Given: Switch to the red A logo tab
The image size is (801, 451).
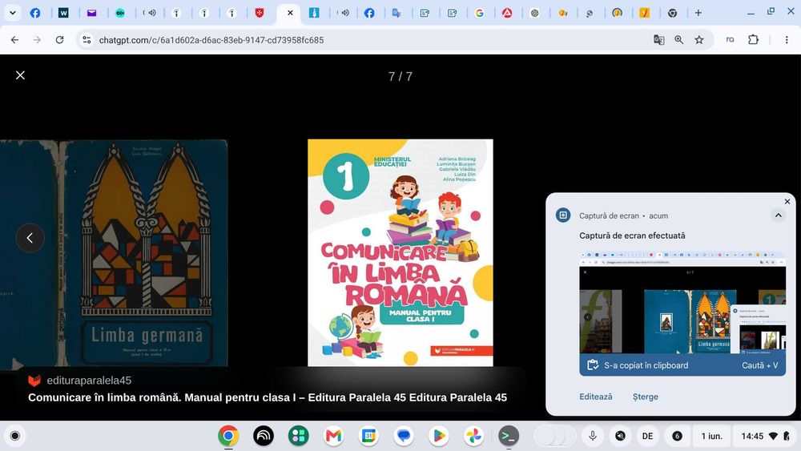Looking at the screenshot, I should pos(507,13).
